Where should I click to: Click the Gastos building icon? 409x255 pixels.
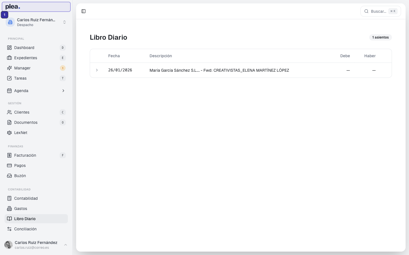point(9,209)
